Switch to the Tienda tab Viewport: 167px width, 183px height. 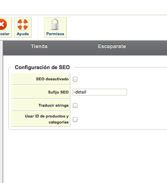pyautogui.click(x=39, y=46)
